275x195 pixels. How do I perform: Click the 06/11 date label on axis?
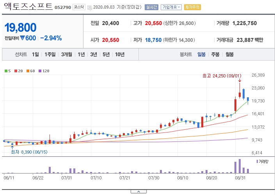[x=9, y=178]
